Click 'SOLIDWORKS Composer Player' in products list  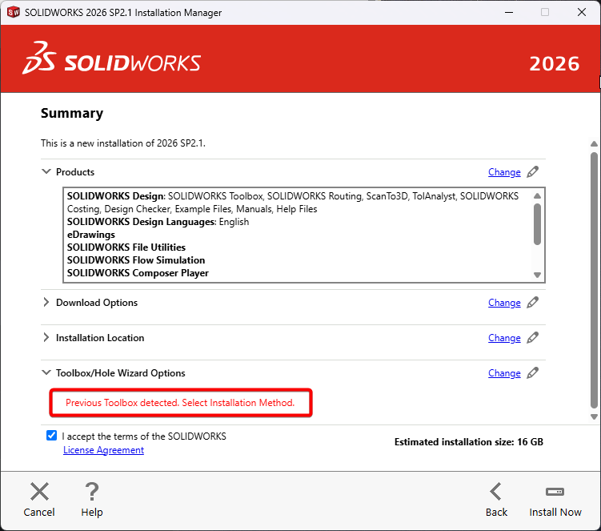[138, 273]
